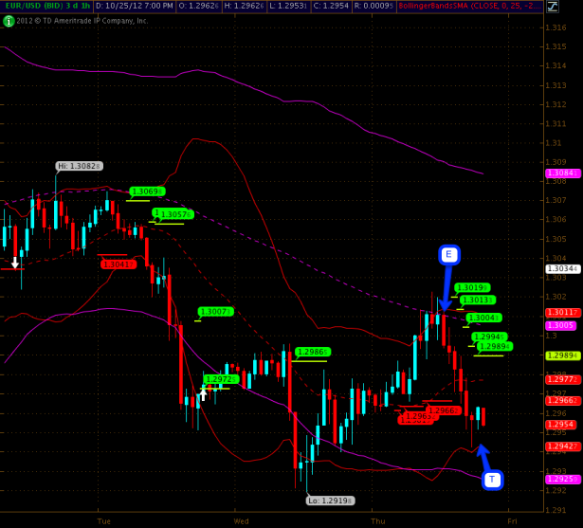Screen dimensions: 583x528
Task: Click the blue E marker label
Action: pos(449,254)
